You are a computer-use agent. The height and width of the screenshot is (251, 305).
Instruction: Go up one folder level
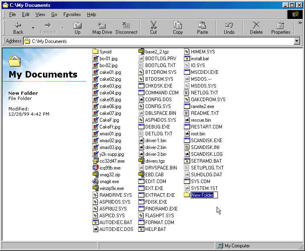click(x=77, y=28)
